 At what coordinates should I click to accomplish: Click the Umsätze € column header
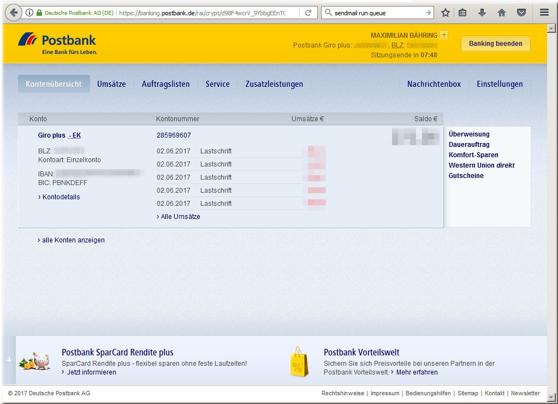point(307,119)
